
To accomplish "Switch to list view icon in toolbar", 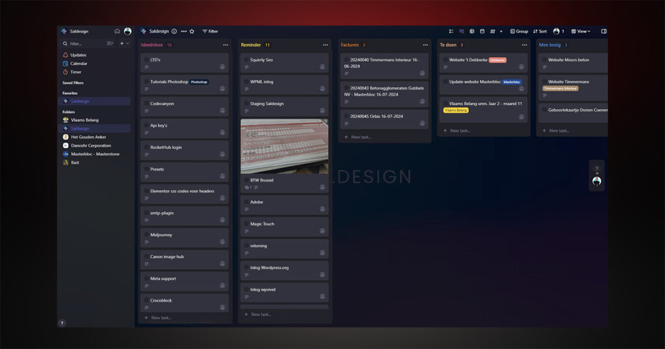I will click(451, 31).
